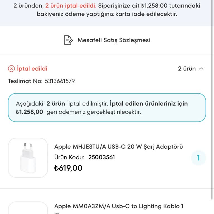Open Apple MM0A3ZM/A Usb-C to Lighting Kablo
This screenshot has width=214, height=214.
coord(119,206)
